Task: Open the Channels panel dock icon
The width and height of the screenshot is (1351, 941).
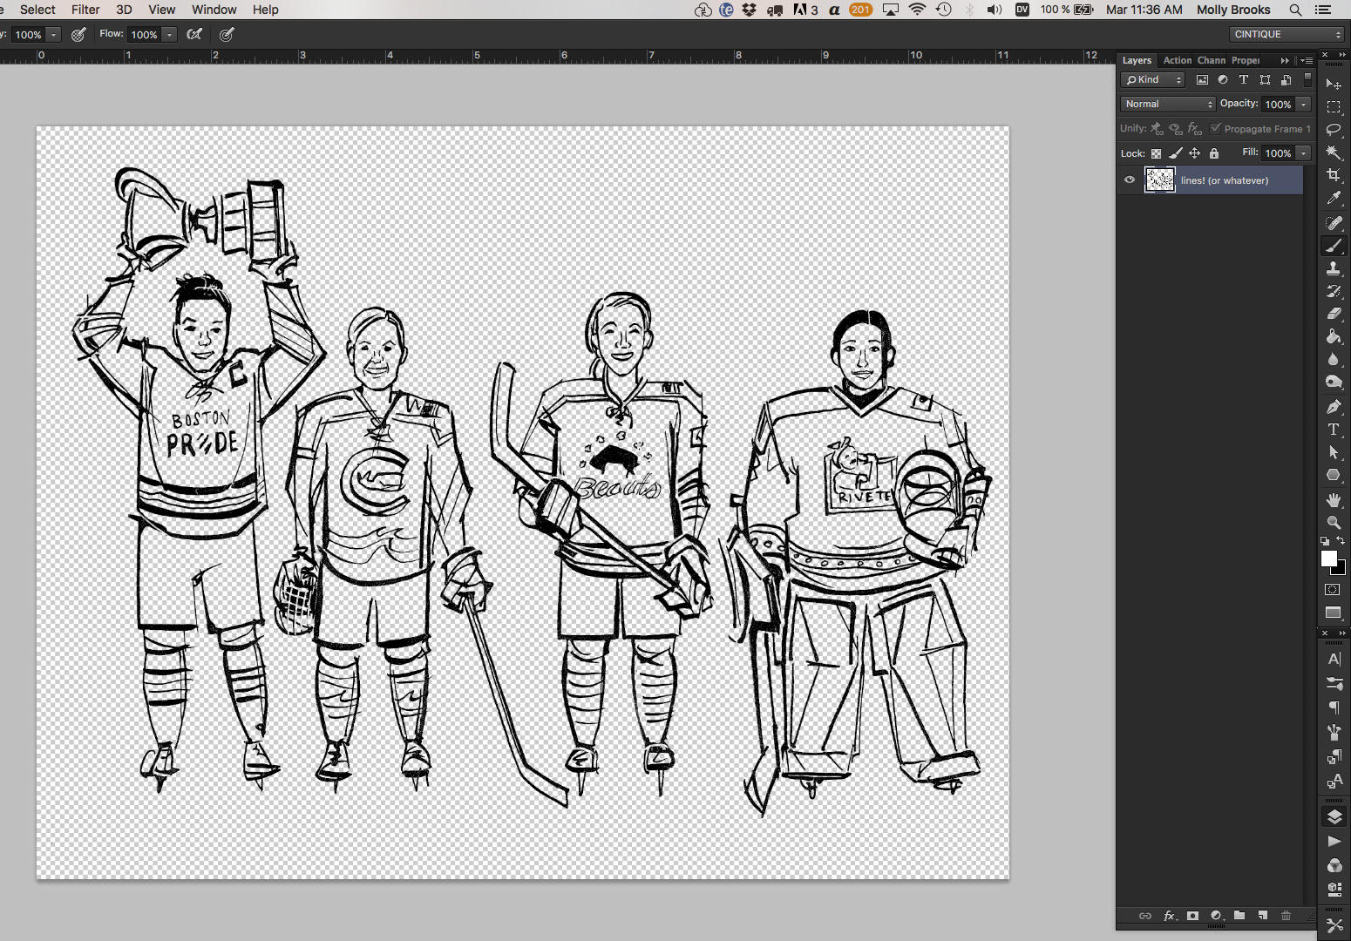Action: (1334, 865)
